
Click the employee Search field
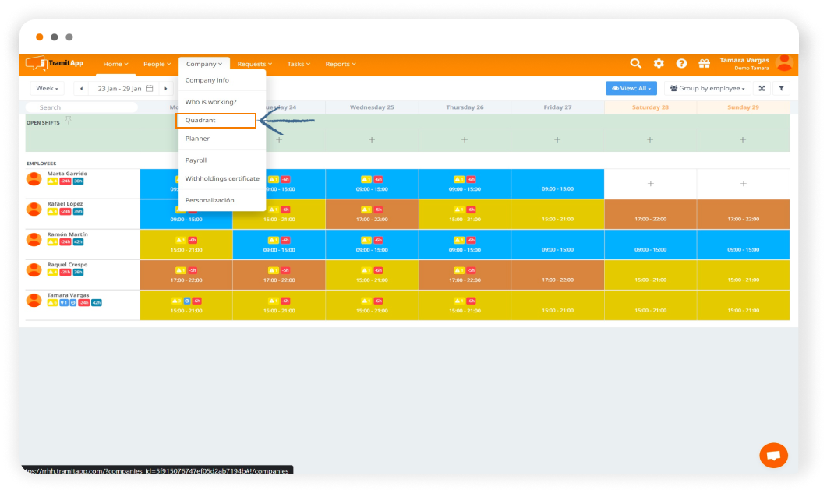coord(82,107)
